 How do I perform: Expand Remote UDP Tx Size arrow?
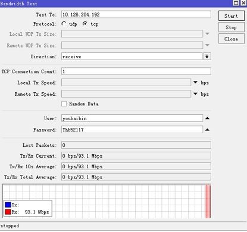pyautogui.click(x=207, y=45)
